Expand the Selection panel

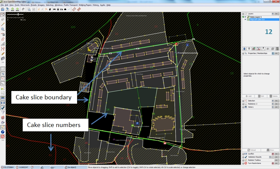pos(243,101)
